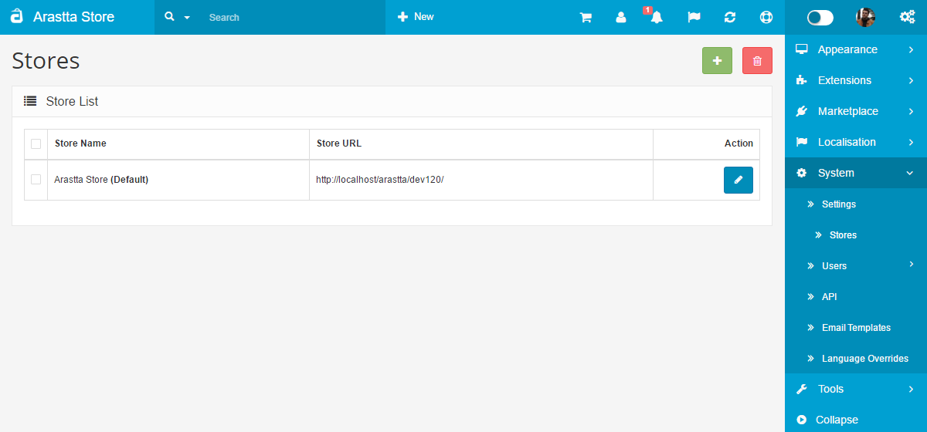
Task: Click the Marketplace plug icon
Action: click(802, 111)
